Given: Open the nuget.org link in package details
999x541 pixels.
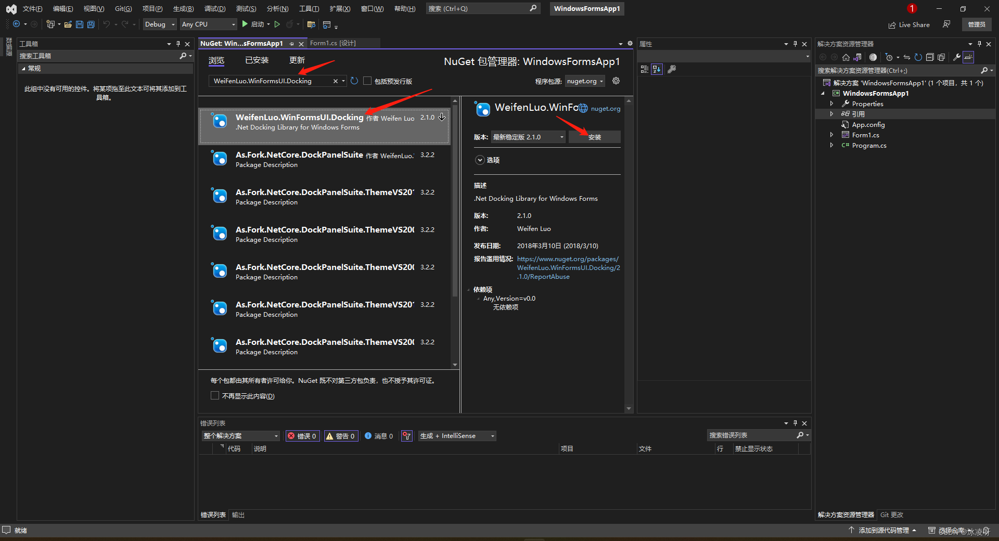Looking at the screenshot, I should click(x=605, y=109).
